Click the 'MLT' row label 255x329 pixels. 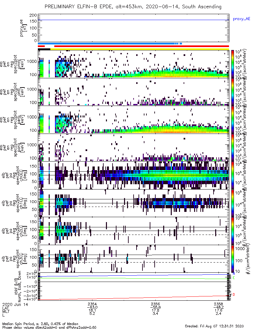point(6,311)
